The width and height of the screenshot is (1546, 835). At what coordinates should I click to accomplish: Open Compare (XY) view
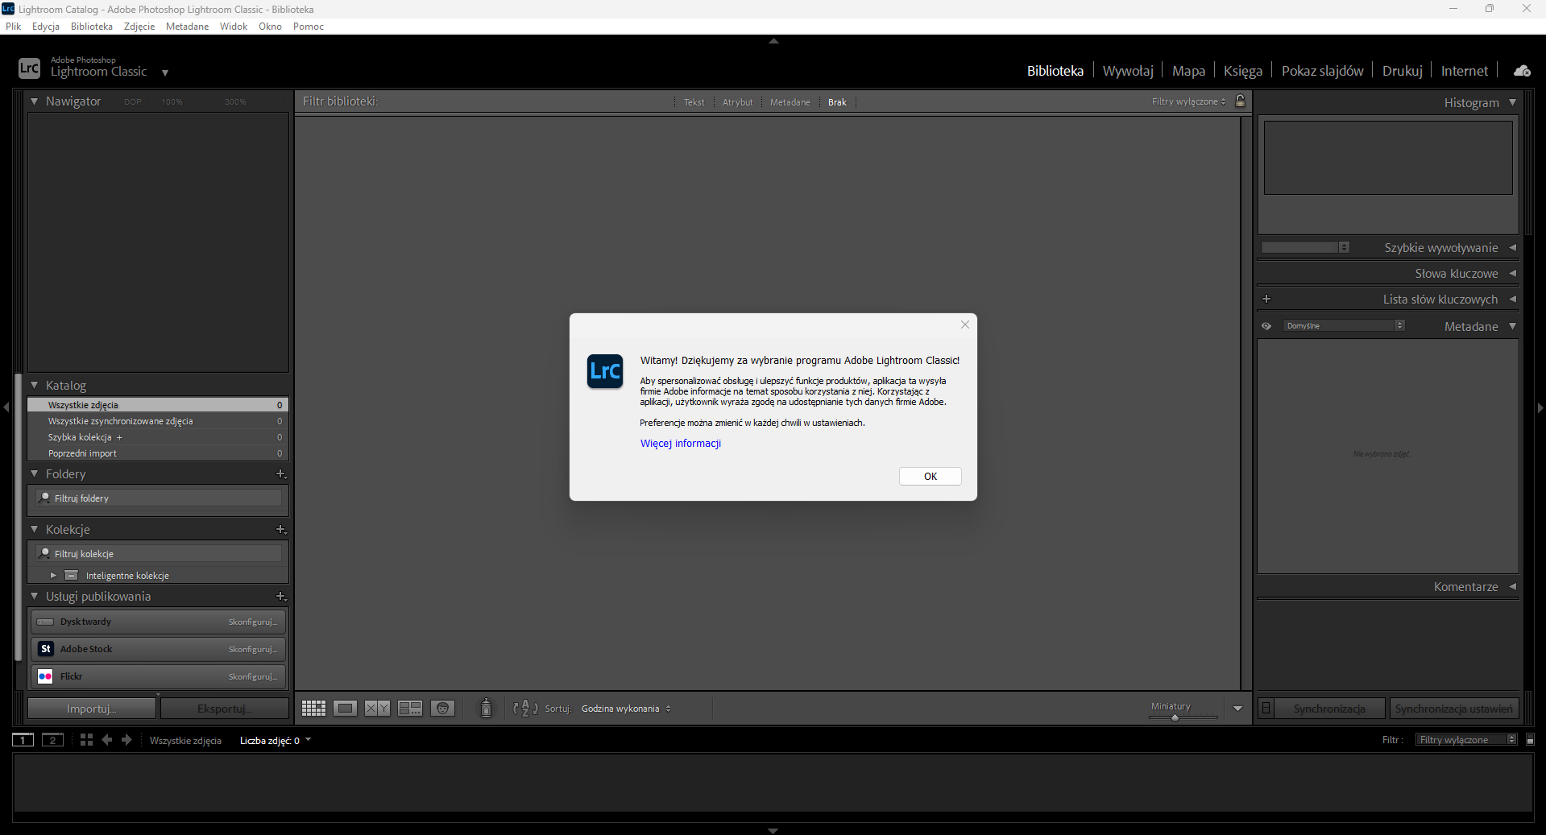click(x=377, y=709)
